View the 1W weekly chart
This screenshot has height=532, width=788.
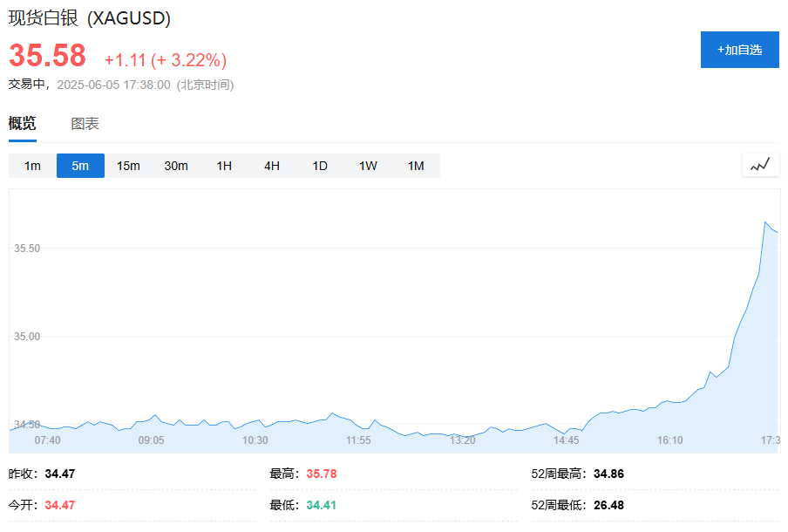(368, 166)
